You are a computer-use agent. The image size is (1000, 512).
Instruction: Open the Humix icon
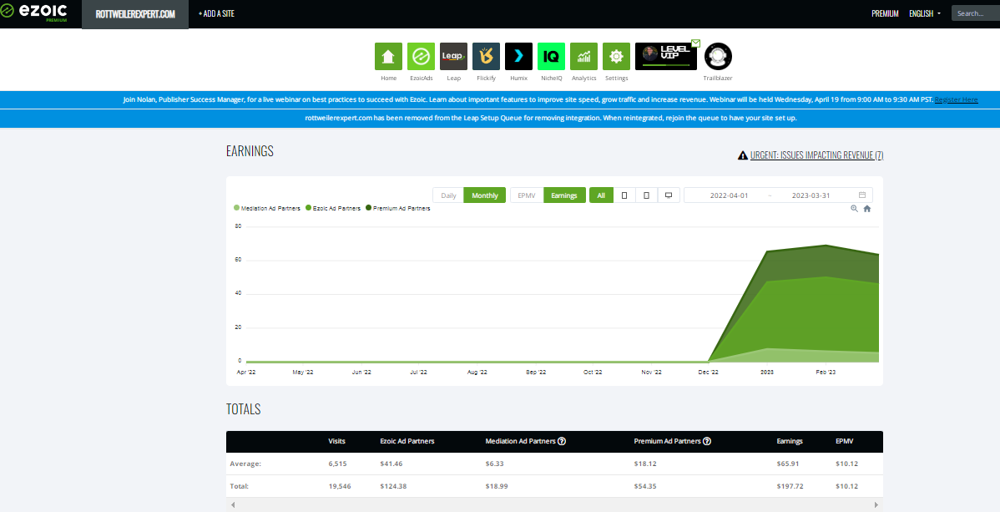point(518,56)
